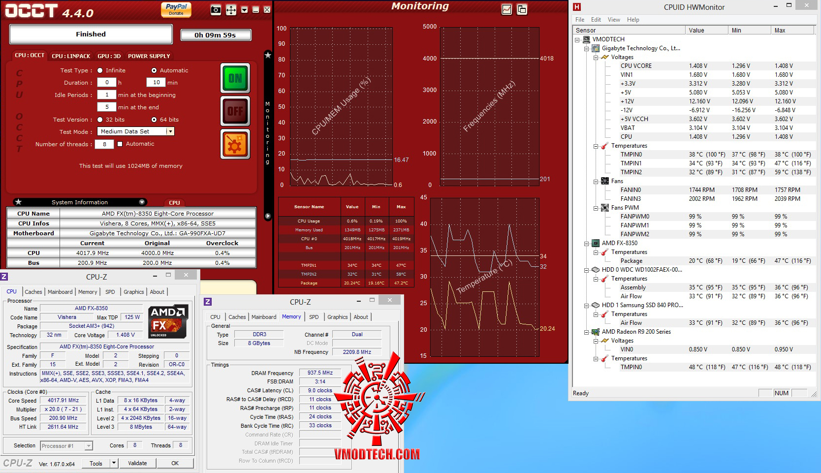Open the Tools dropdown arrow in CPU-Z
821x473 pixels.
[114, 463]
